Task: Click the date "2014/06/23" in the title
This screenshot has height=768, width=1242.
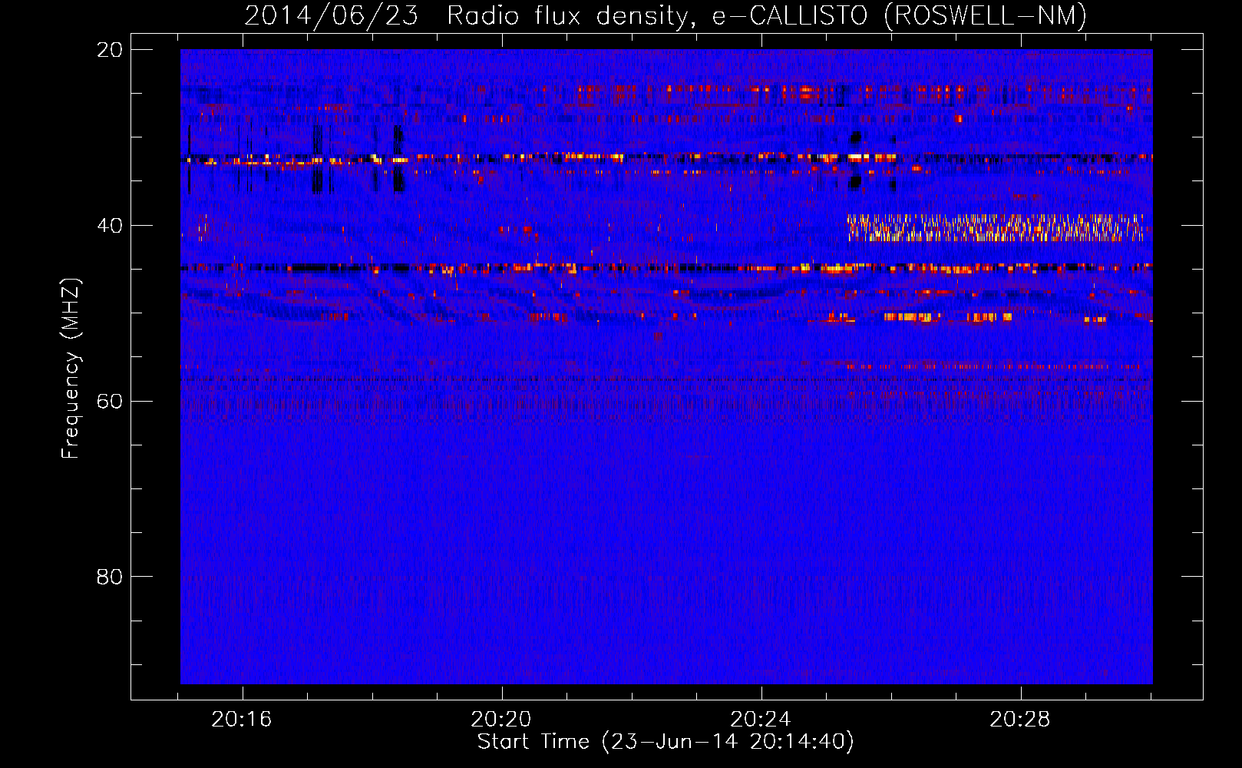Action: tap(332, 15)
